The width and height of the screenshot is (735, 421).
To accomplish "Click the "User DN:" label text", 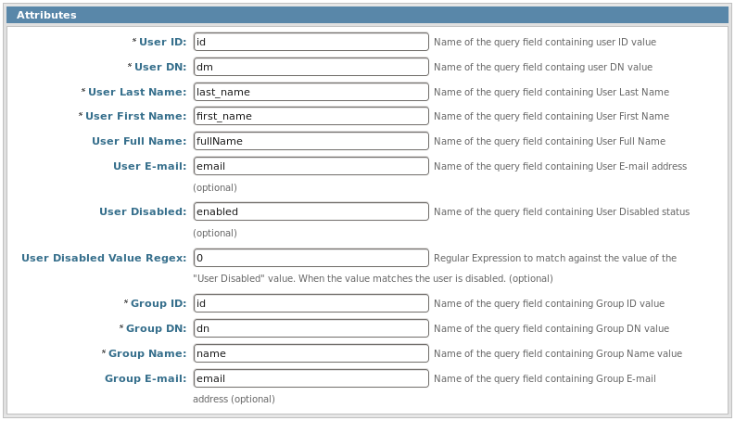I will (160, 67).
